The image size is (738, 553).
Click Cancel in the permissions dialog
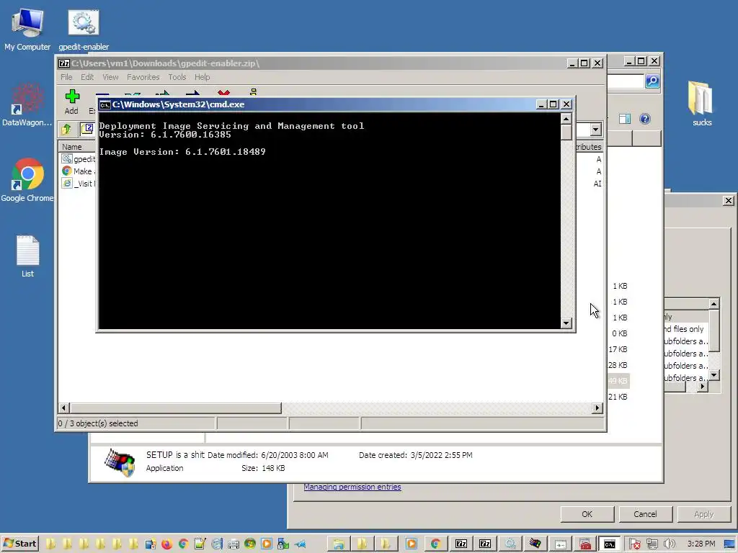(x=645, y=514)
